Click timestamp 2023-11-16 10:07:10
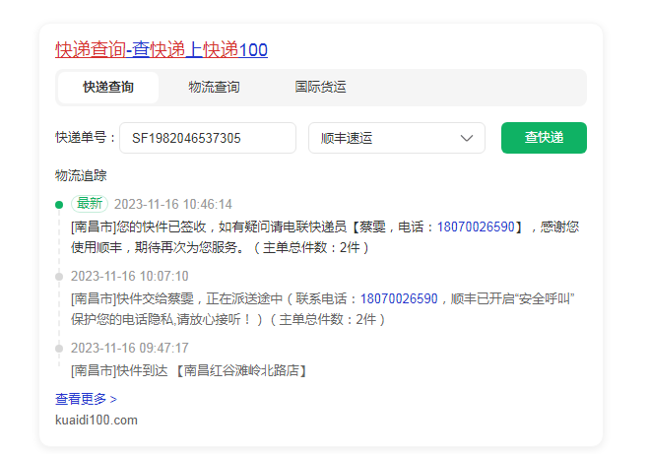Image resolution: width=649 pixels, height=454 pixels. pos(130,276)
